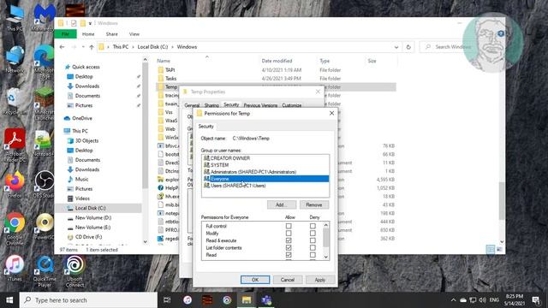Click the volume icon in system tray
548x308 pixels.
[483, 300]
